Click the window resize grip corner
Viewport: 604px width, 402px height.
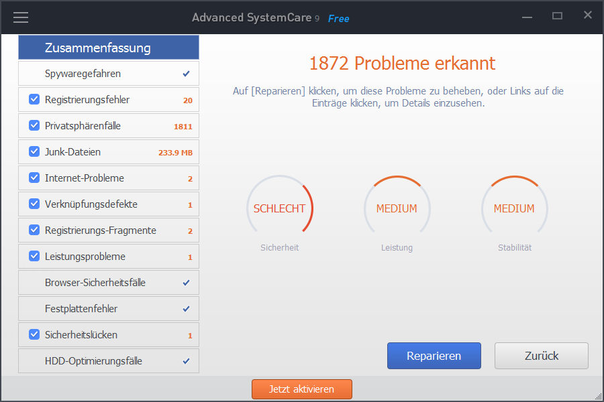click(599, 396)
